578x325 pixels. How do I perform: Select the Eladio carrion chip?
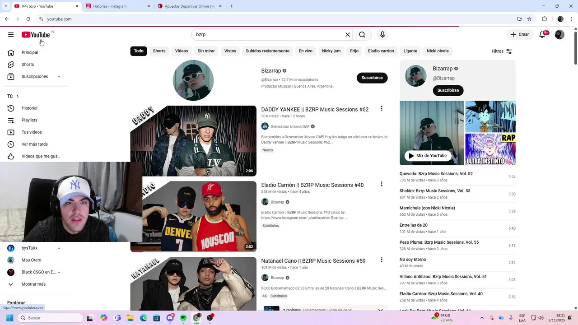click(x=381, y=51)
